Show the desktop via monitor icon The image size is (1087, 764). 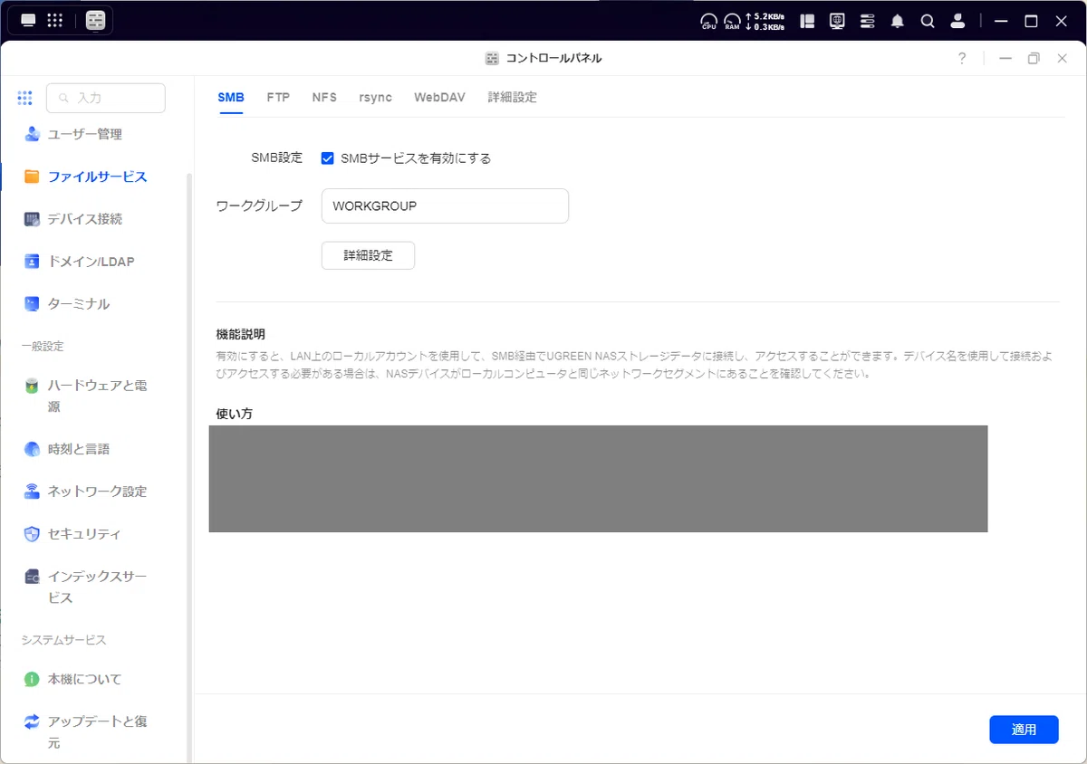point(28,20)
